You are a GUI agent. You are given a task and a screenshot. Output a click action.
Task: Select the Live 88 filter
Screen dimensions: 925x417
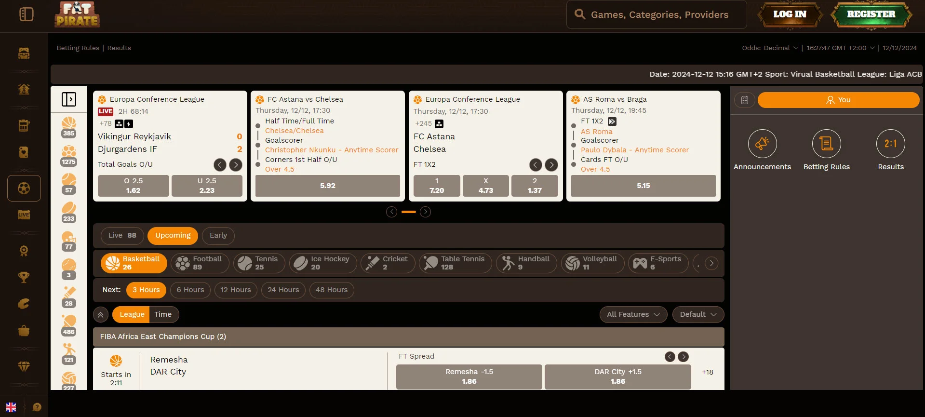(x=122, y=235)
